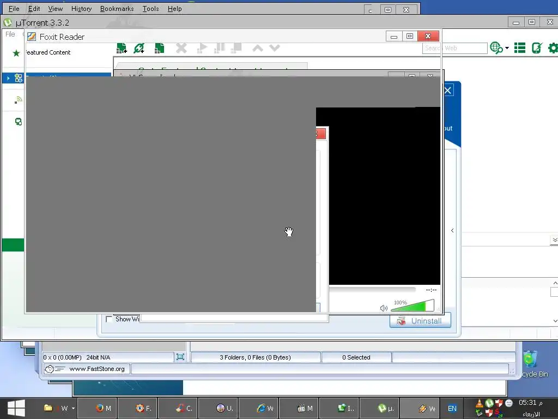Open the Help menu in Firefox

pos(175,9)
